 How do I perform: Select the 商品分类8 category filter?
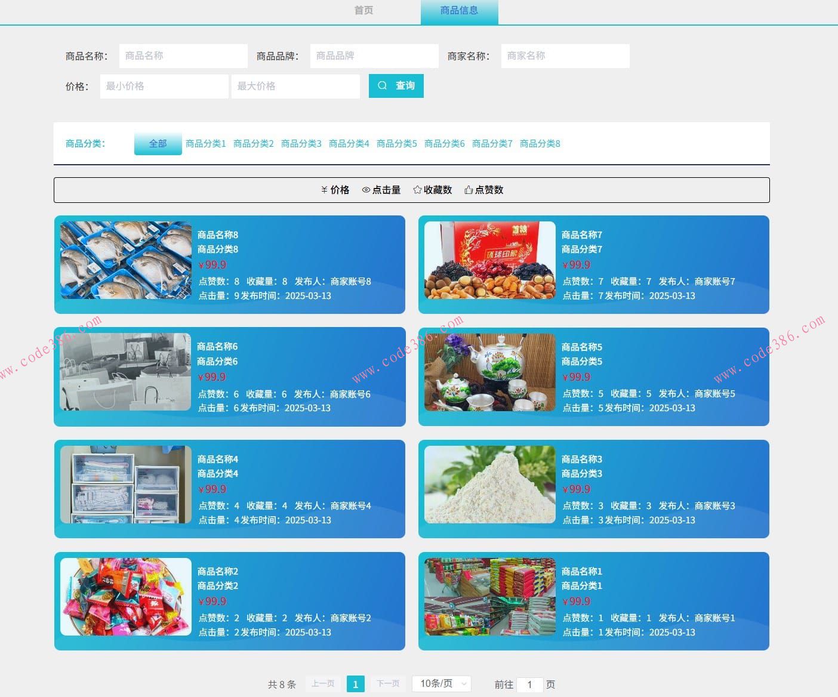(539, 143)
